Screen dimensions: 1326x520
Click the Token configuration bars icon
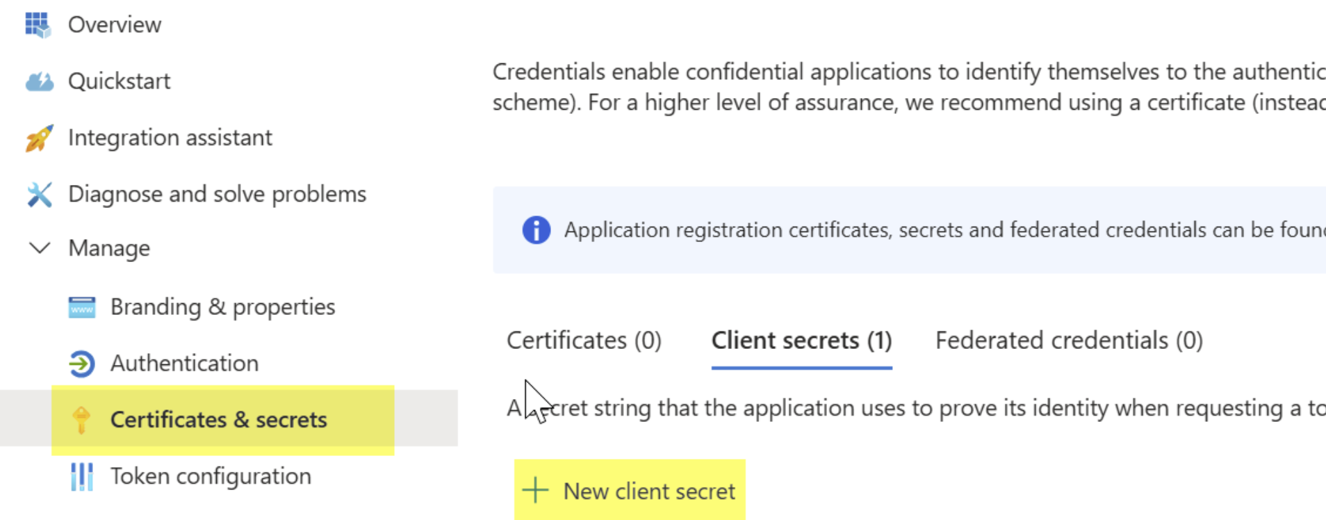(82, 477)
